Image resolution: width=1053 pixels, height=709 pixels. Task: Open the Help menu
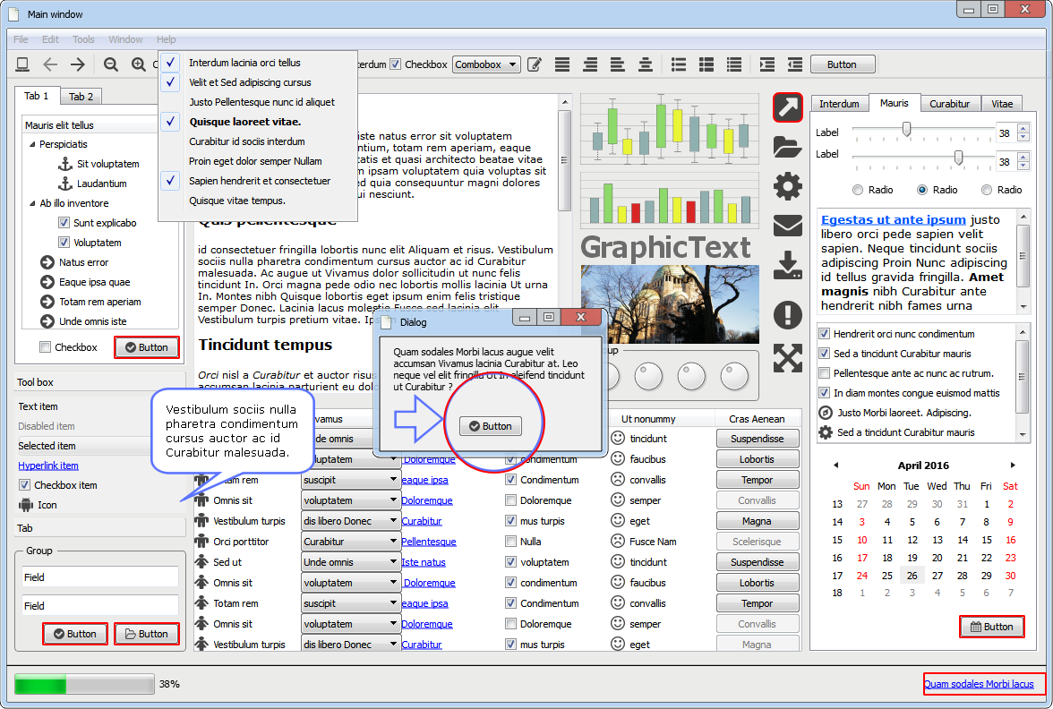click(x=166, y=39)
